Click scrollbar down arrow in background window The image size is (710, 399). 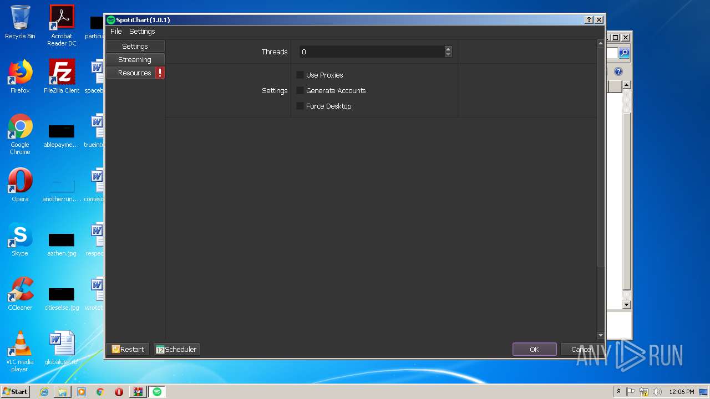(x=626, y=305)
